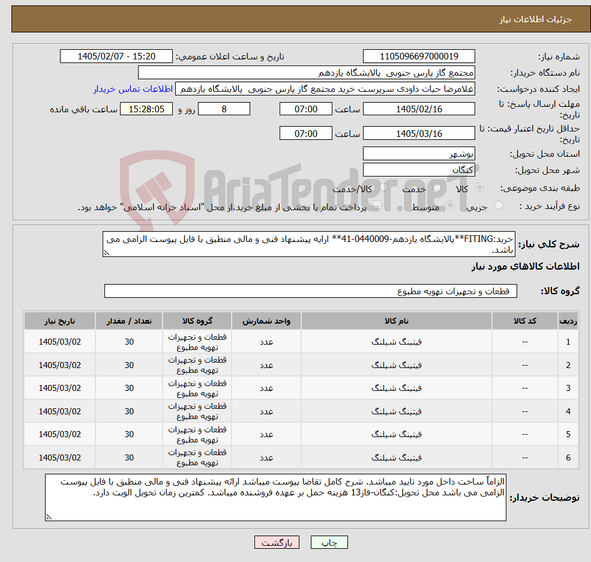591x562 pixels.
Task: Click the price validity time 07:00 field
Action: point(305,133)
